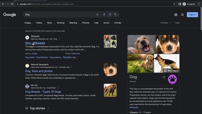
Task: Open the Dog behavior sublink
Action: pyautogui.click(x=42, y=57)
